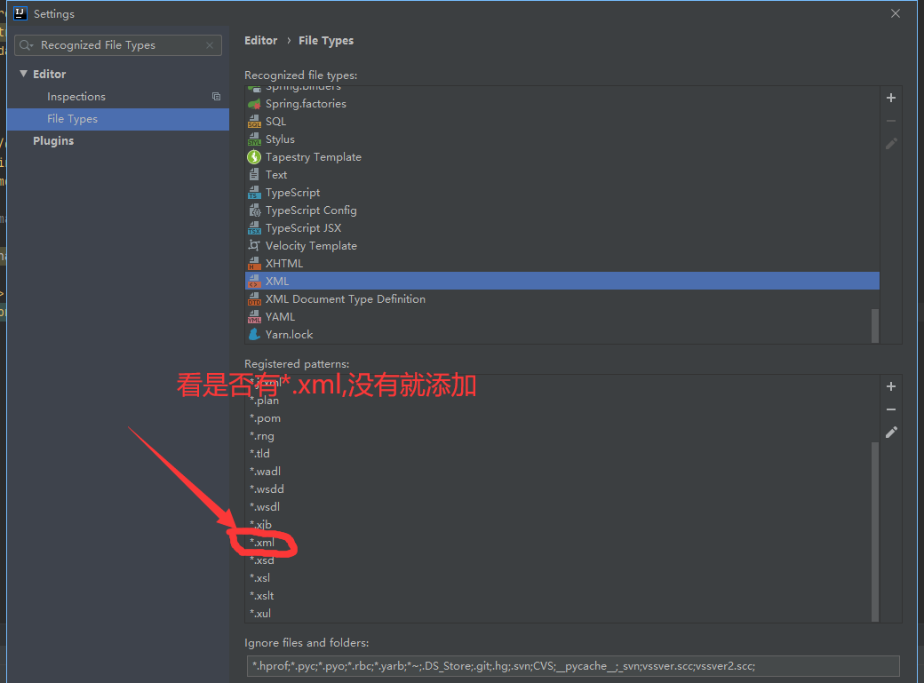Select TypeScript JSX file type
924x683 pixels.
562,228
